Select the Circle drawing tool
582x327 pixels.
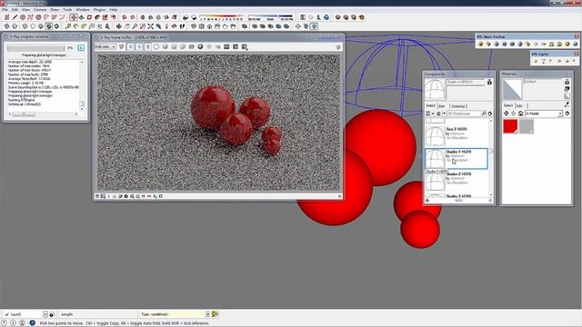pyautogui.click(x=23, y=17)
